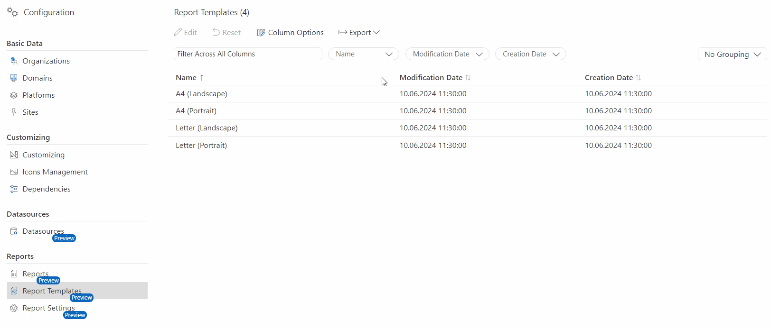The height and width of the screenshot is (329, 771).
Task: Click the Report Templates icon
Action: (x=14, y=291)
